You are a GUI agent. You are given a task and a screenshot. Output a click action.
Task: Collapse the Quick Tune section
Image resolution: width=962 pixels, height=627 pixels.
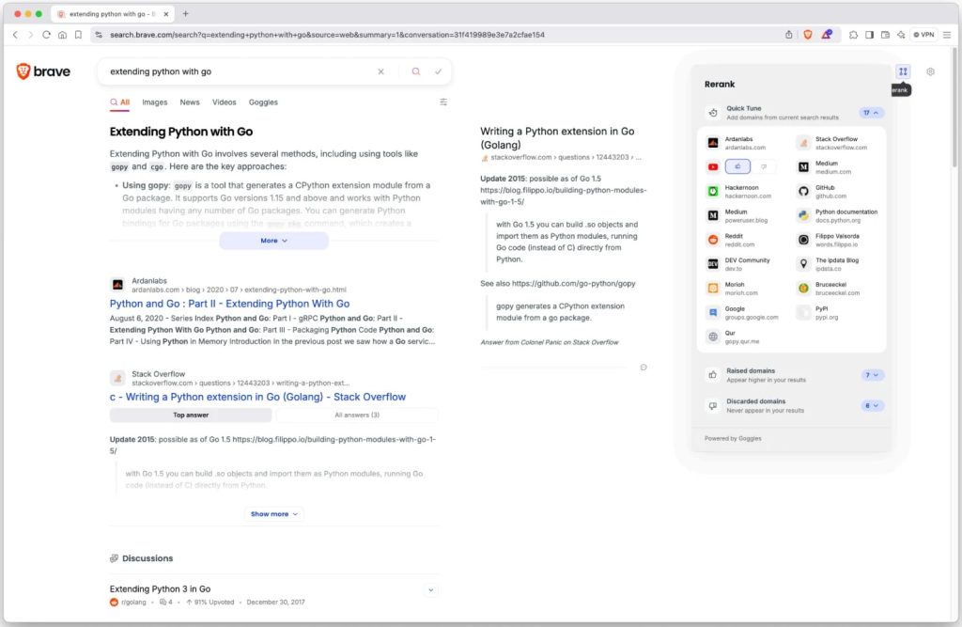click(x=871, y=113)
